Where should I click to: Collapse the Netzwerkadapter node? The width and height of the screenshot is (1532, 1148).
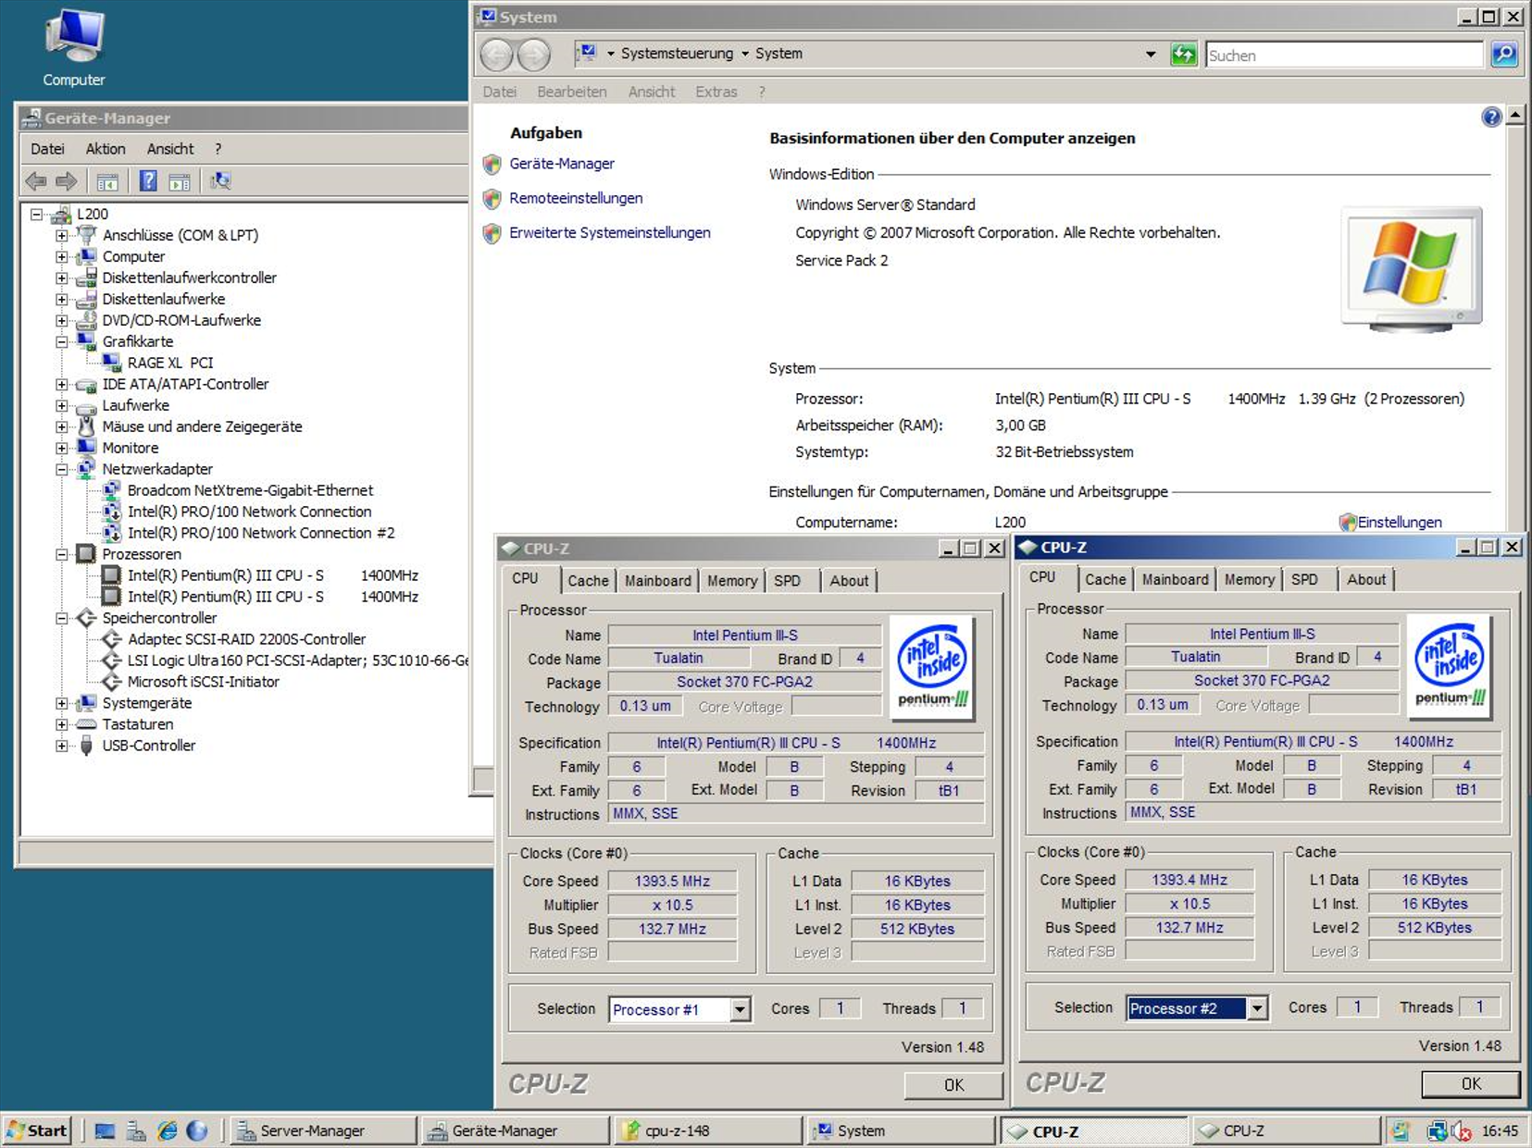click(x=61, y=470)
